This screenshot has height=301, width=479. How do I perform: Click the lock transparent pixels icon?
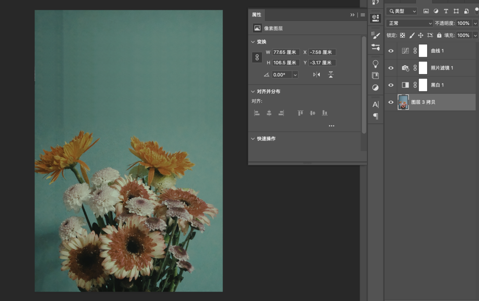(403, 35)
